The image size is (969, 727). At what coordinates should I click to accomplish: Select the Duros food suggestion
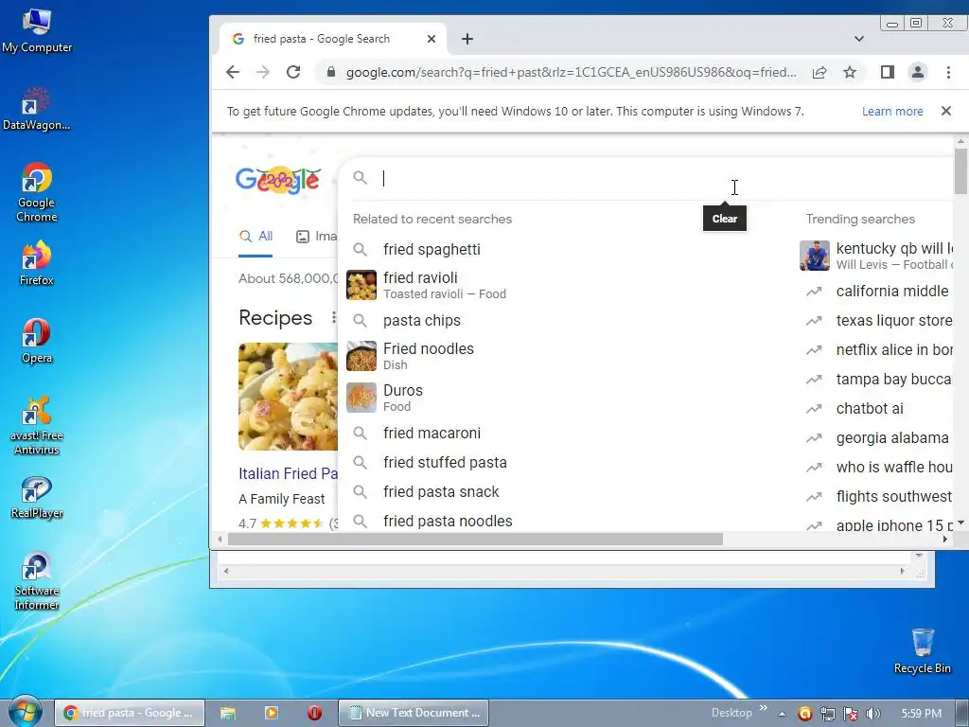403,398
